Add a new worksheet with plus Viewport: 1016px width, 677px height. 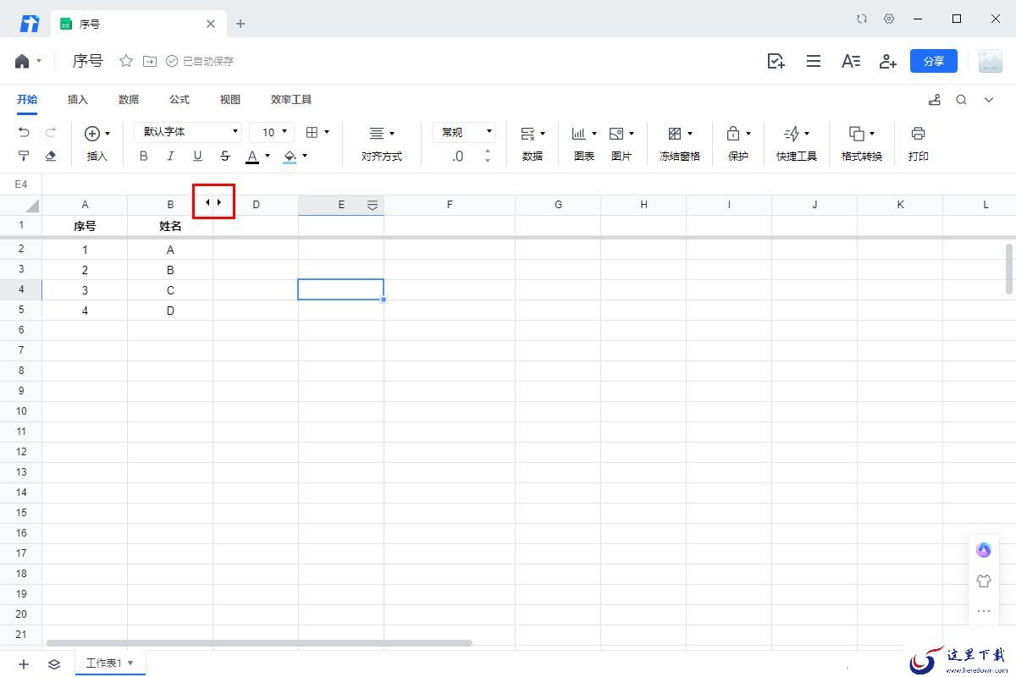24,664
